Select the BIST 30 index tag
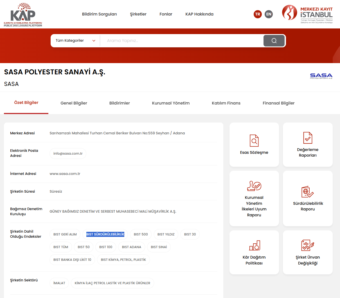Screen dimensions: 340x298 [x=190, y=234]
